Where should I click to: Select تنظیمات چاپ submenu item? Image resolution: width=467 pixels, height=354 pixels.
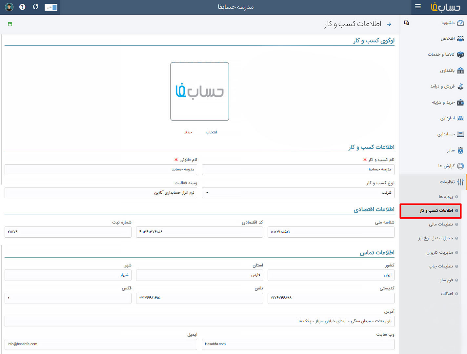443,266
